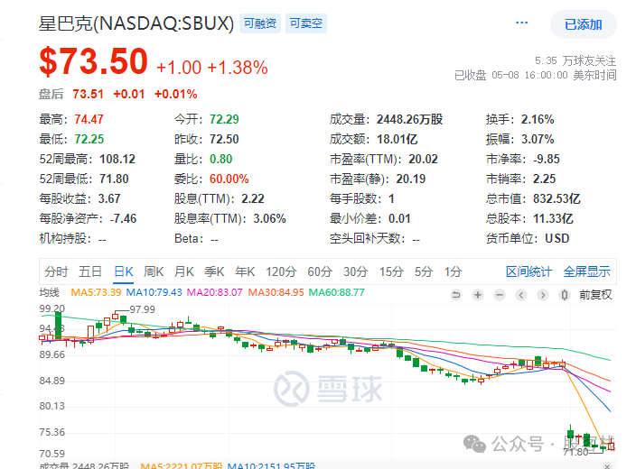Switch to the 30分 interval tab
The image size is (636, 469).
[356, 271]
